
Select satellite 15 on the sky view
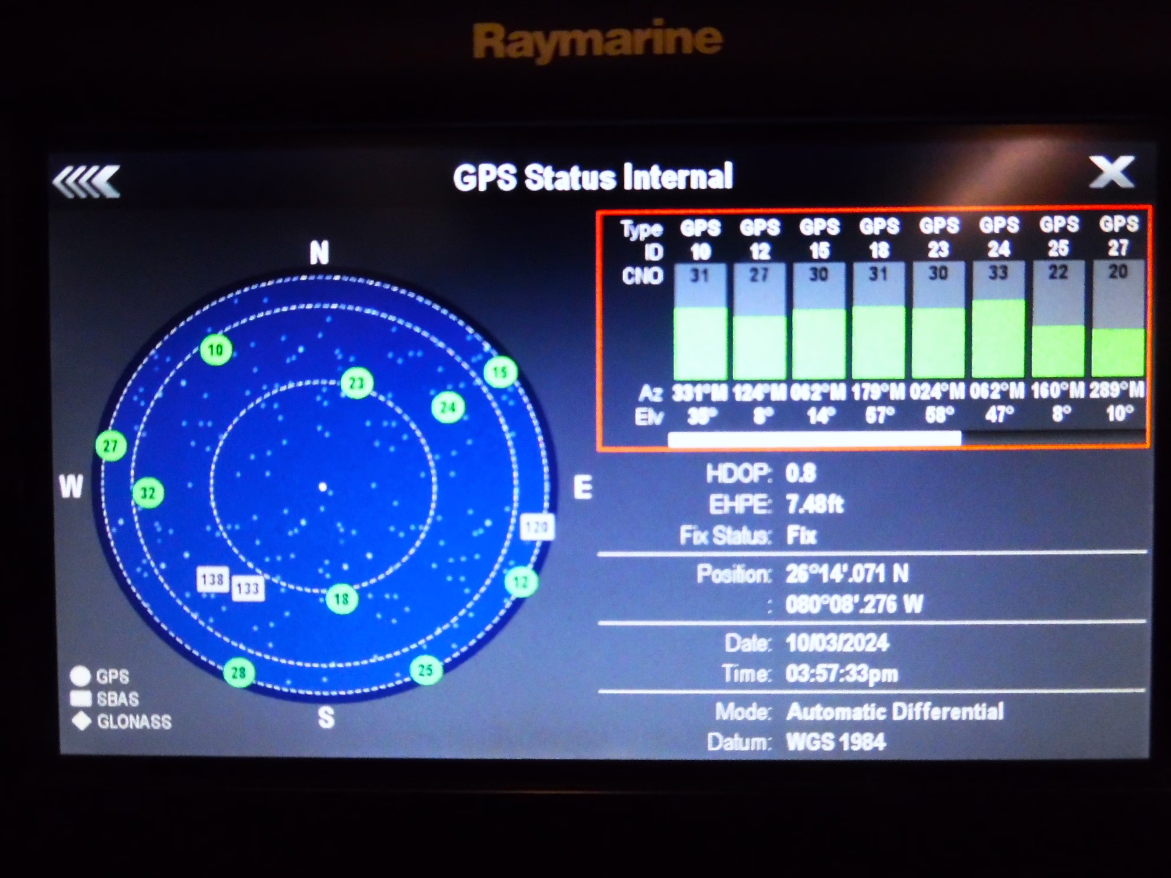(501, 372)
